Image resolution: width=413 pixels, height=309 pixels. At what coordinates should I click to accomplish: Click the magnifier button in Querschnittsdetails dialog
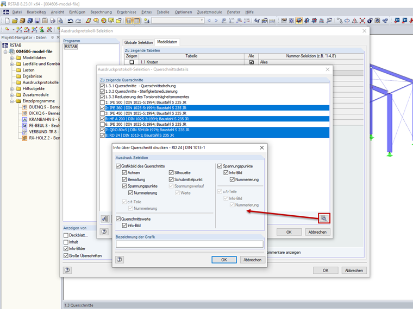click(x=324, y=218)
